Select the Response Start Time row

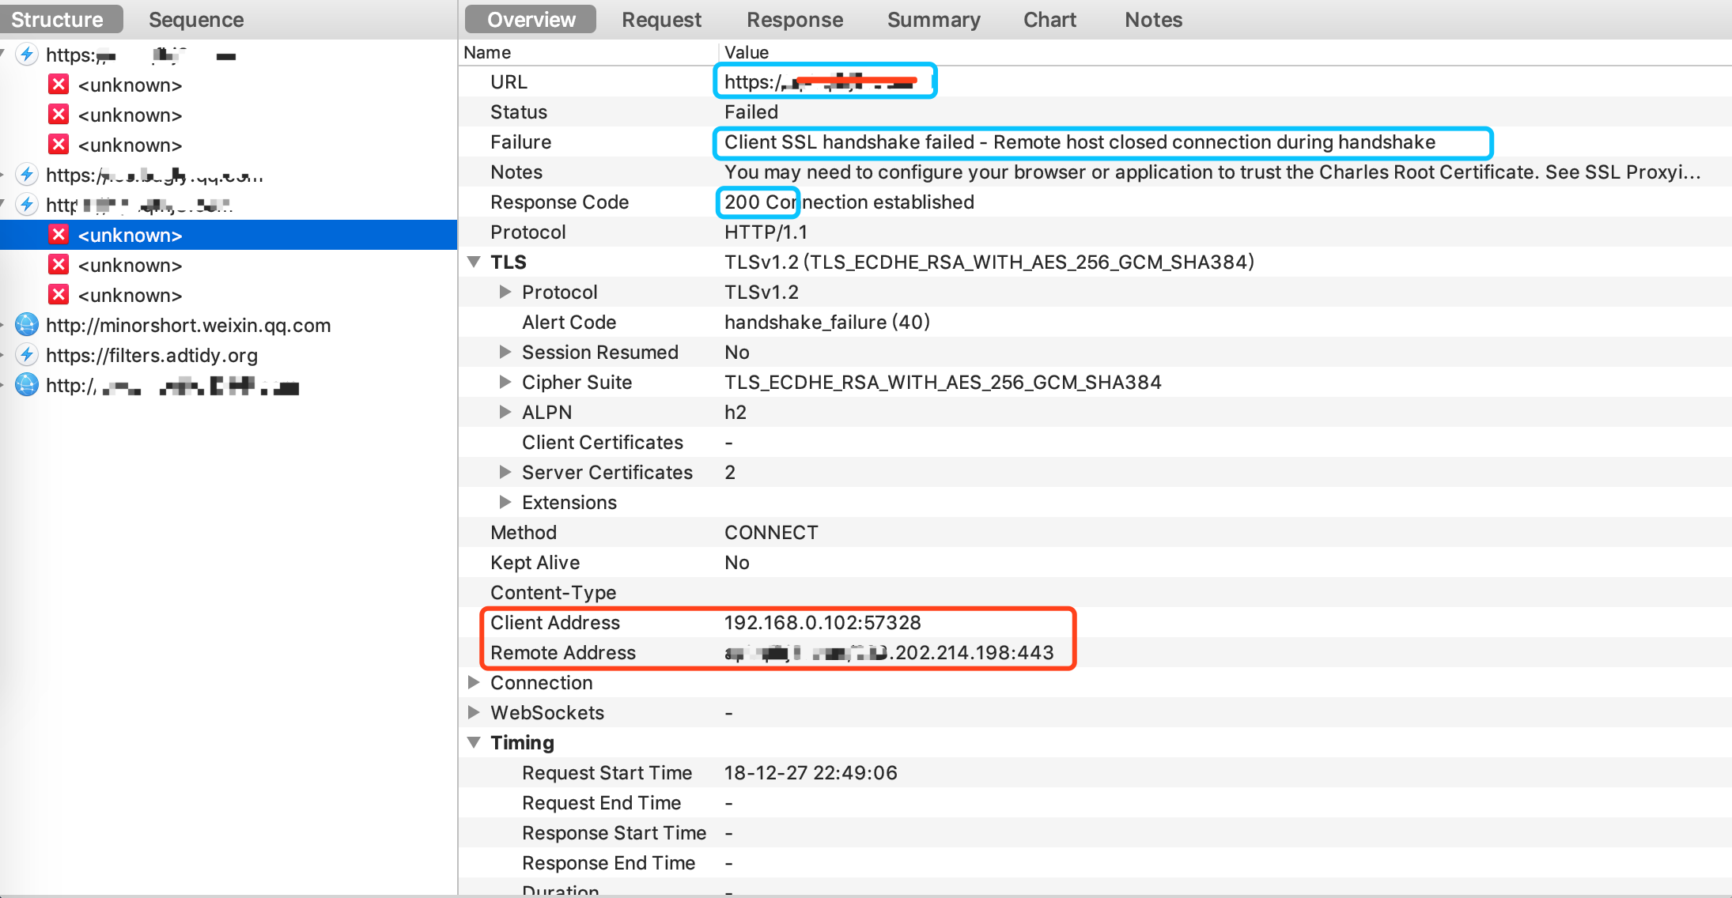[x=1095, y=832]
